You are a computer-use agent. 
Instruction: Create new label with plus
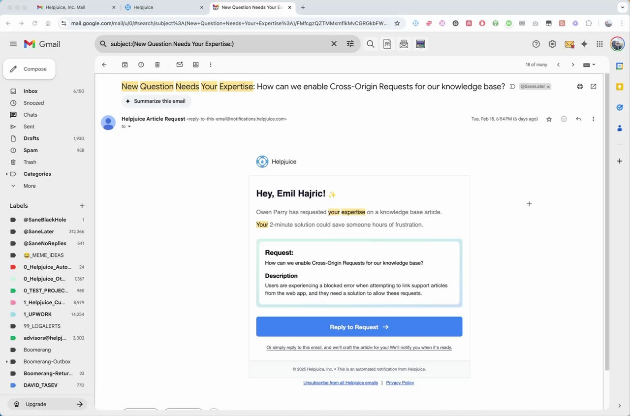pyautogui.click(x=82, y=206)
